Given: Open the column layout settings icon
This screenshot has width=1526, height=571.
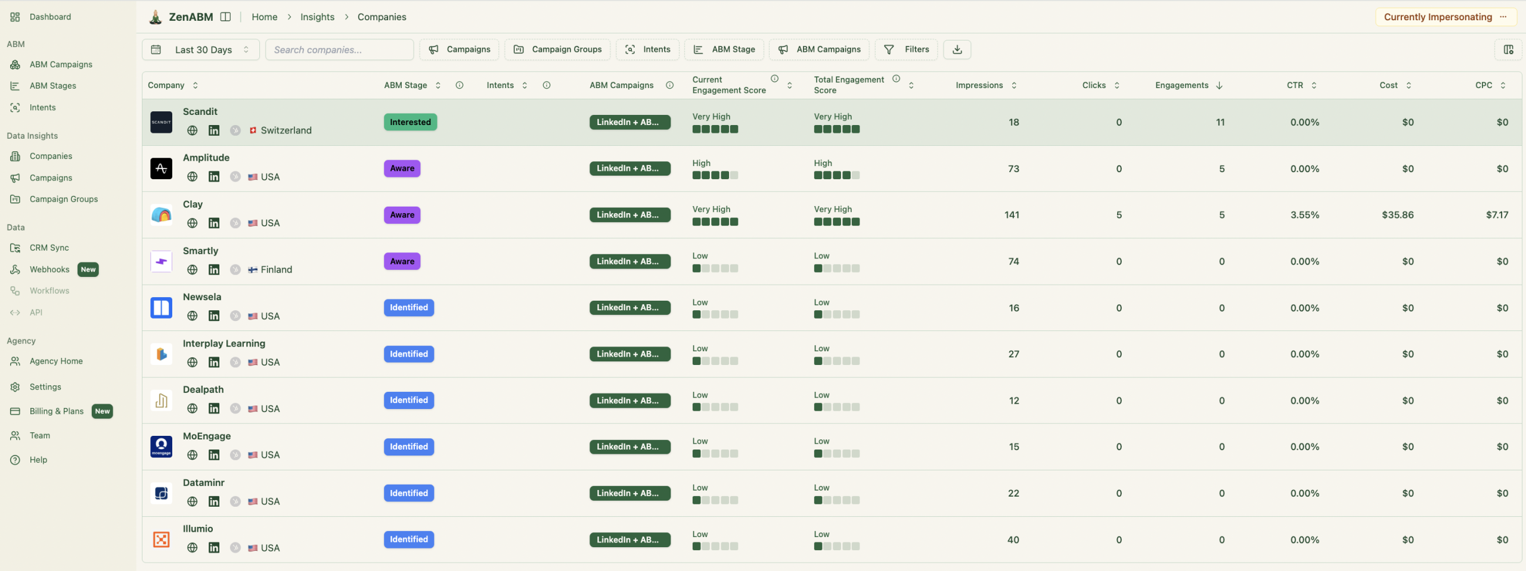Looking at the screenshot, I should [1508, 49].
